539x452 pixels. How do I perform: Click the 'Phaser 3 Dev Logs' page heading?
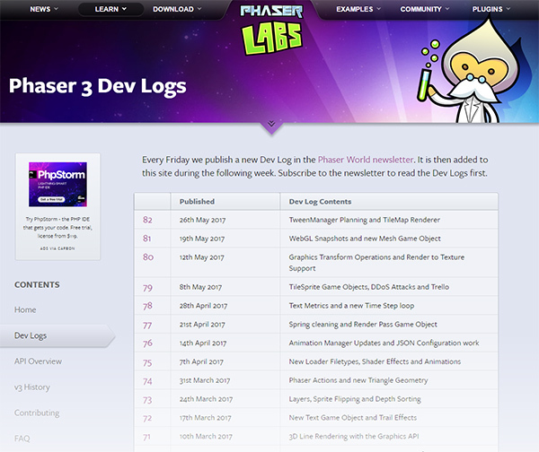pos(98,86)
